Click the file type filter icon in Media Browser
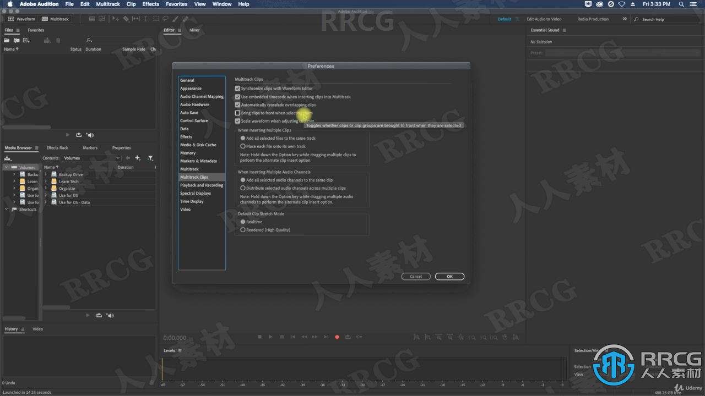This screenshot has height=396, width=705. (x=150, y=158)
